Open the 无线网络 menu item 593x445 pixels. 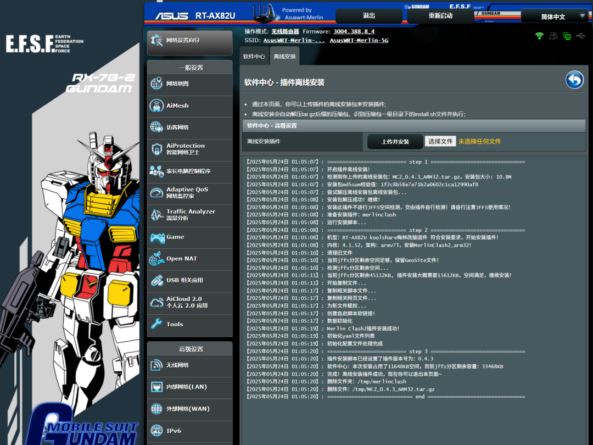coord(190,365)
